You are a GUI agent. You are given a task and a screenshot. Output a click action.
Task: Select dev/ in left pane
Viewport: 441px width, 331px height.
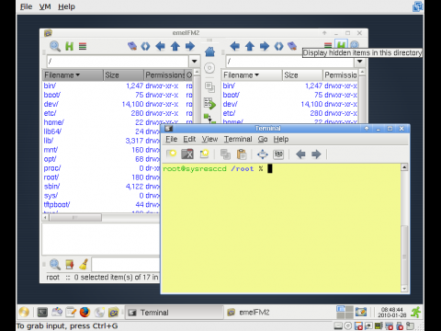pyautogui.click(x=51, y=104)
